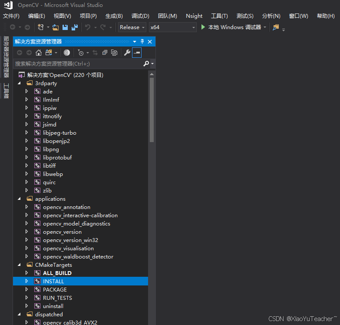Click the Solution Explorer search field
340x325 pixels.
tap(78, 63)
